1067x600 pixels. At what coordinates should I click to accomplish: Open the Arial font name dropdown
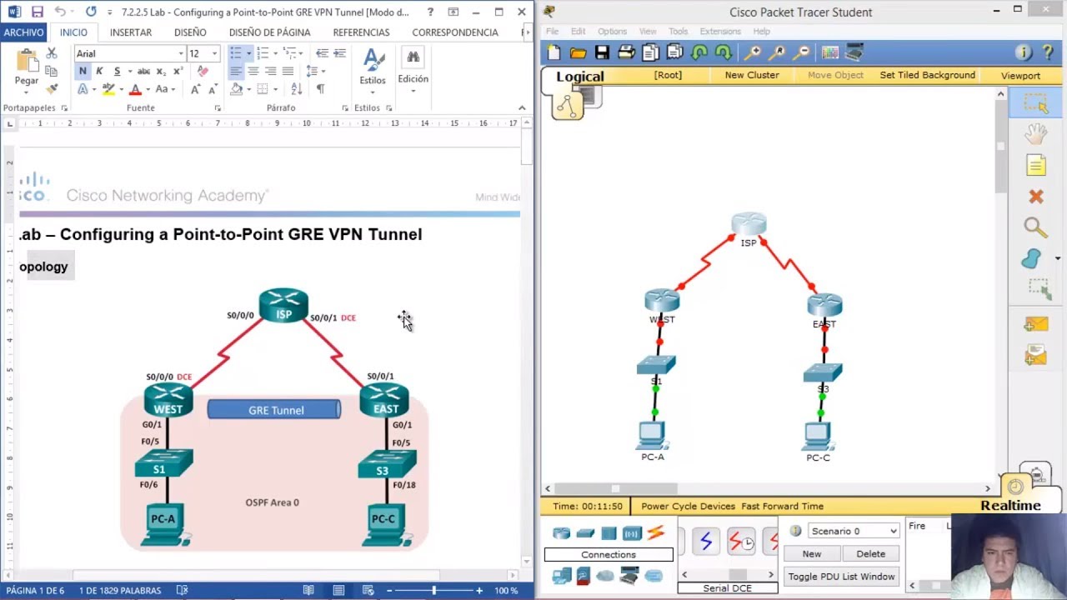[x=180, y=53]
